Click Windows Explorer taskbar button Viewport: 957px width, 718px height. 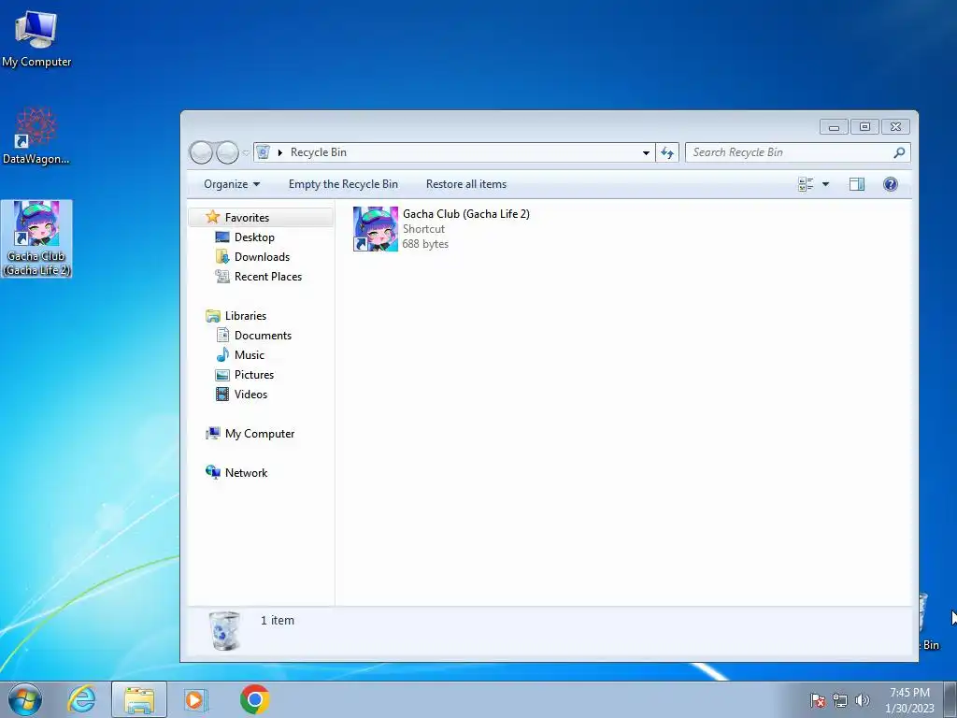[139, 699]
